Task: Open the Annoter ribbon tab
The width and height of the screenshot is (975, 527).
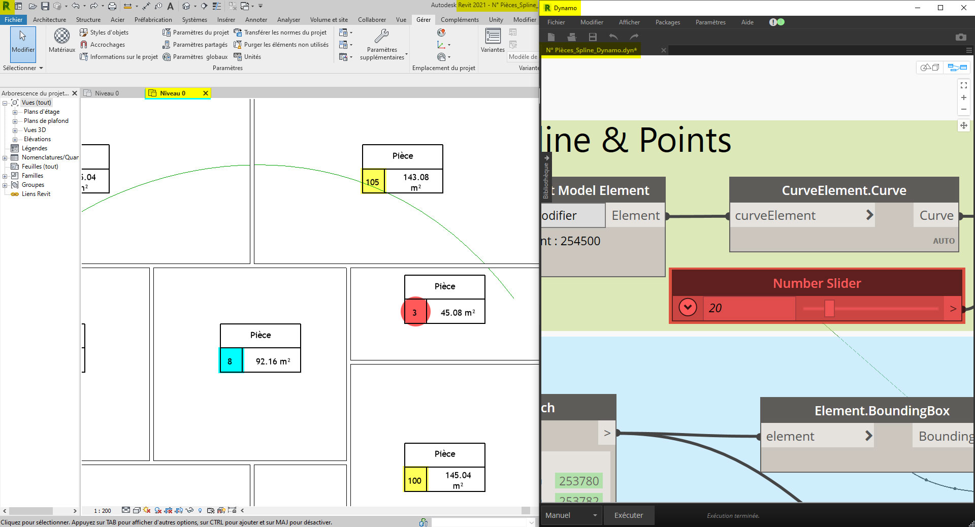Action: (x=256, y=20)
